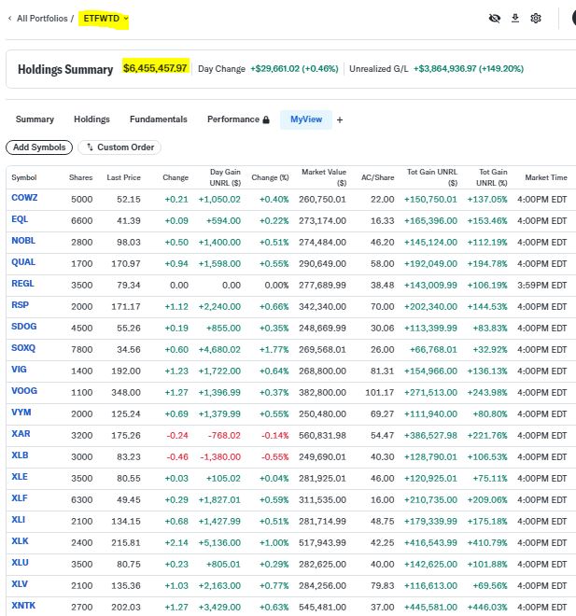Select the Fundamentals tab
Image resolution: width=576 pixels, height=616 pixels.
tap(158, 119)
